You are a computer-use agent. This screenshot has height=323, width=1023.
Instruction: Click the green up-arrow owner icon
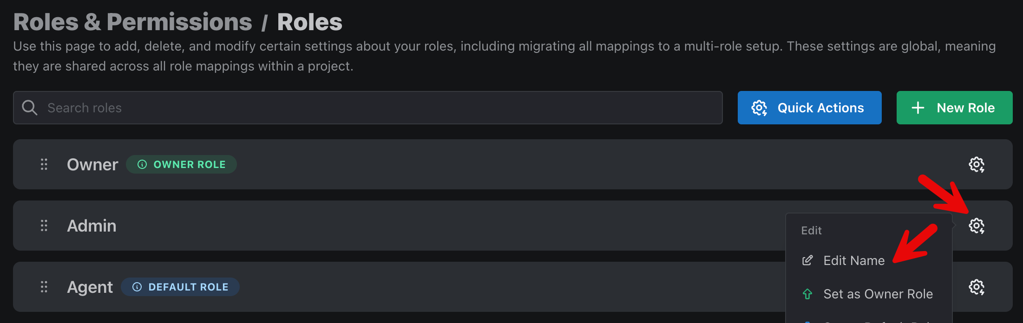[x=807, y=294]
